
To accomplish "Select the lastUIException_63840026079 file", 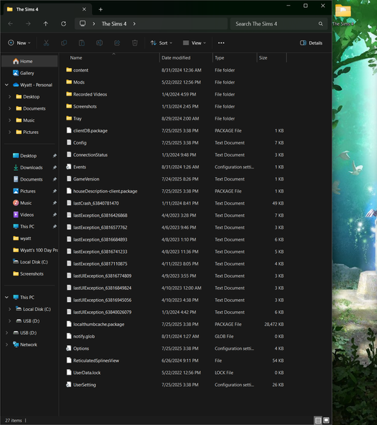I will (x=102, y=312).
